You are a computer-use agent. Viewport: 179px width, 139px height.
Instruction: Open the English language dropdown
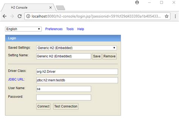pyautogui.click(x=23, y=29)
